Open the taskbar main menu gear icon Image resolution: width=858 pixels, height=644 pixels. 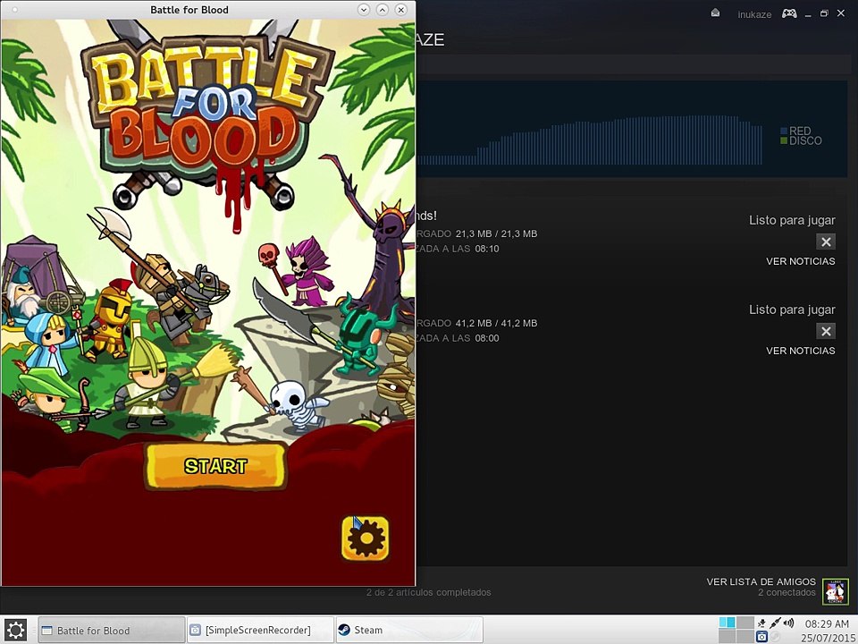(15, 630)
